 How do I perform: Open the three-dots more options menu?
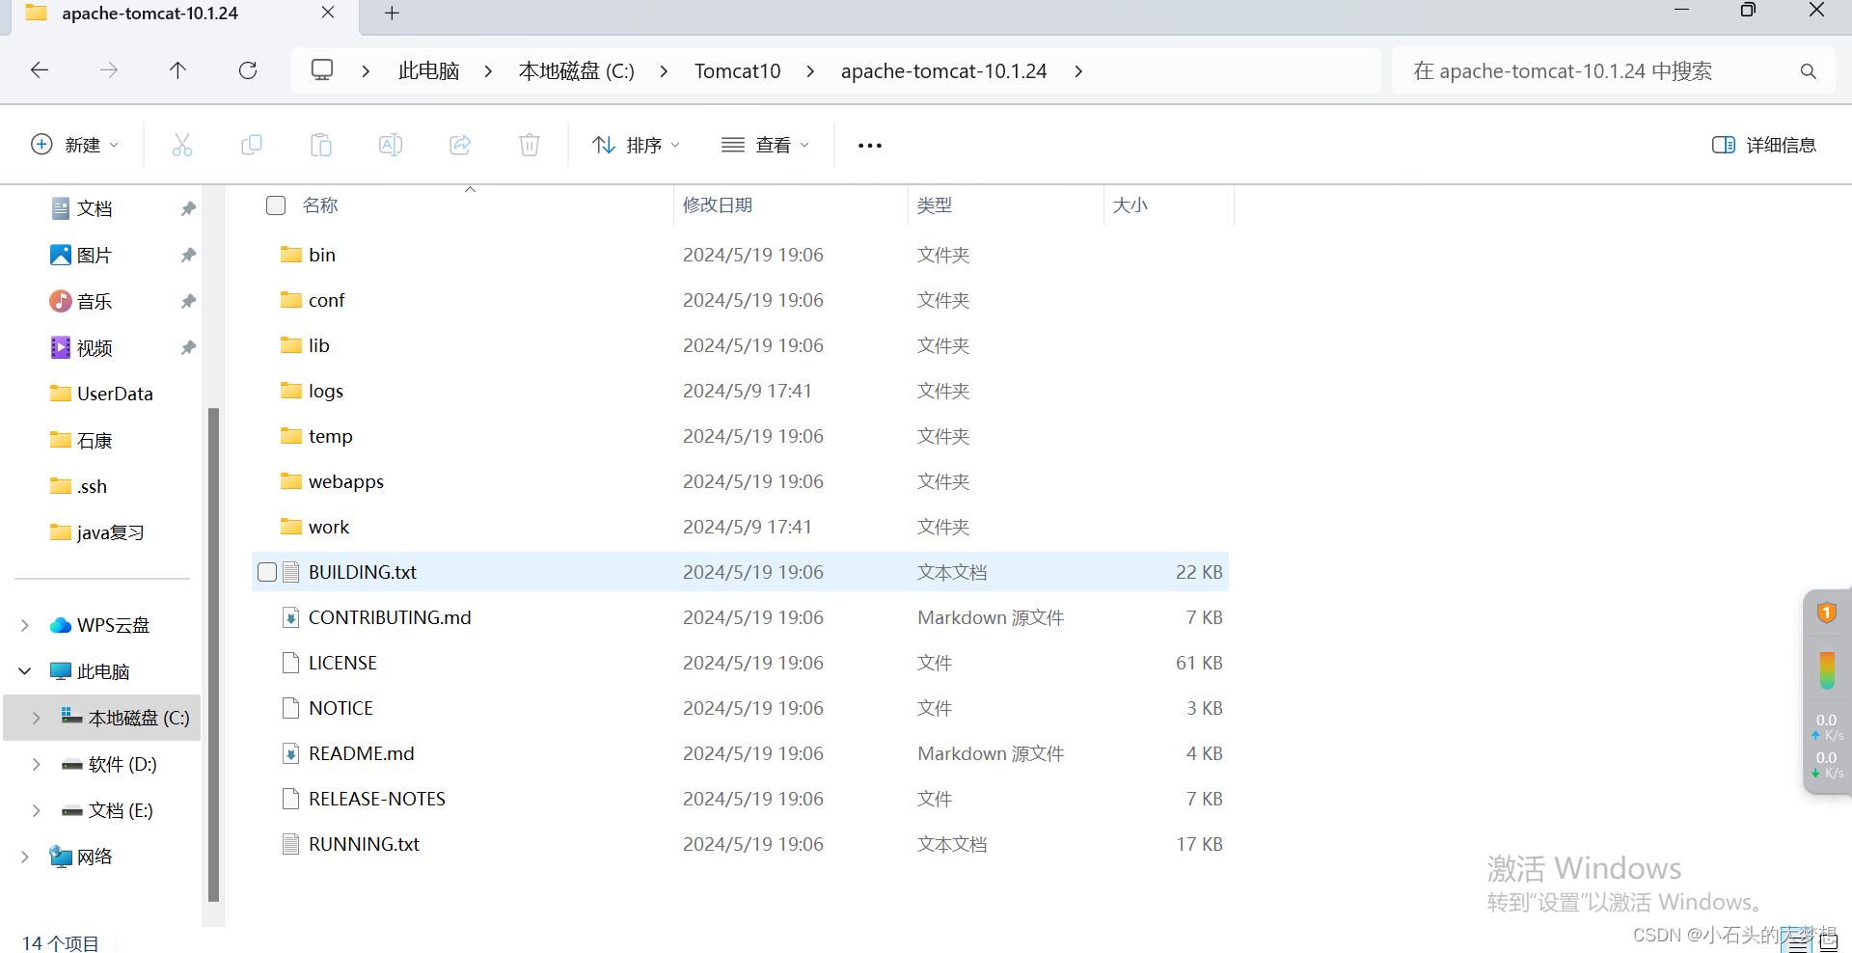(x=870, y=146)
